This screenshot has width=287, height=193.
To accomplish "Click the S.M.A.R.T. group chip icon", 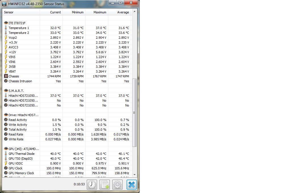I will pyautogui.click(x=6, y=91).
